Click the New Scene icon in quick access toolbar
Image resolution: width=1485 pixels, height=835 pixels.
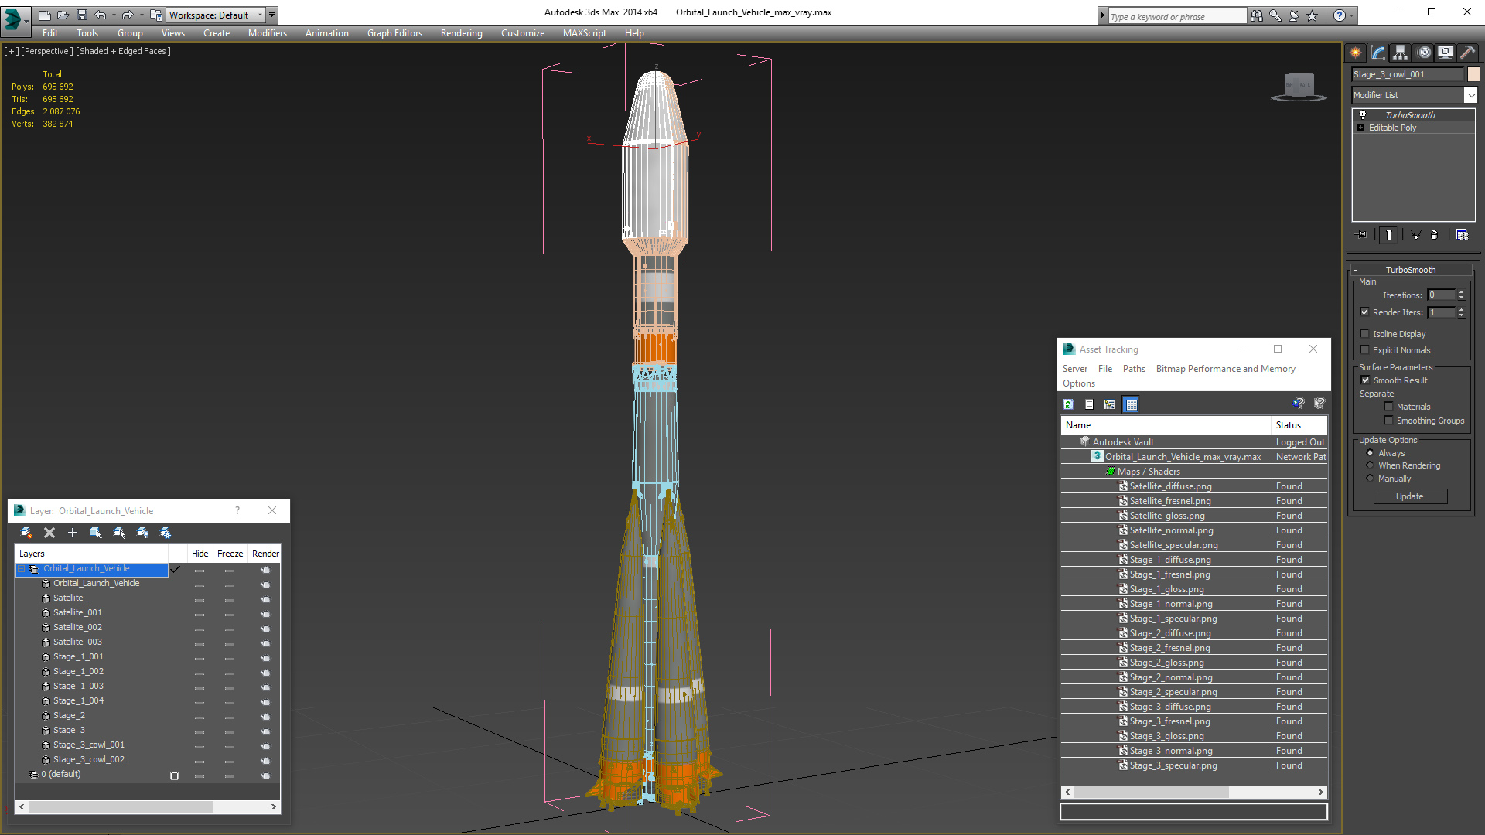pyautogui.click(x=44, y=15)
